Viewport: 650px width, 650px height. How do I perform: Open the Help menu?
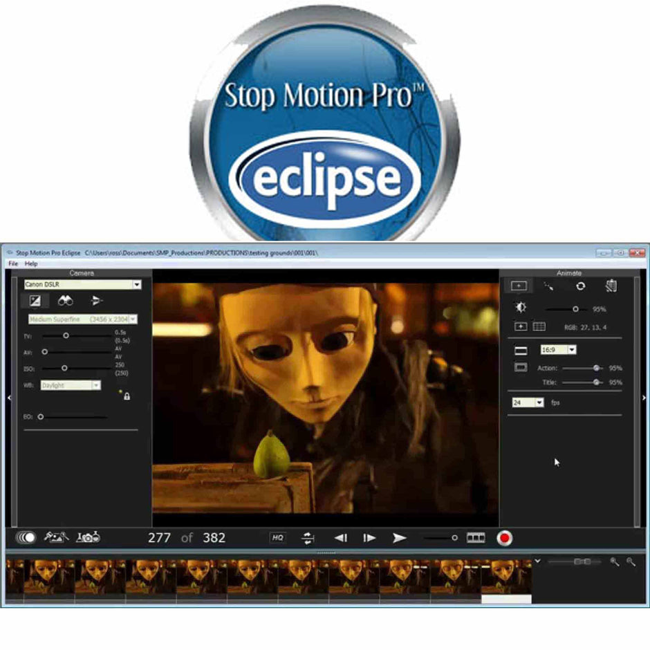31,264
